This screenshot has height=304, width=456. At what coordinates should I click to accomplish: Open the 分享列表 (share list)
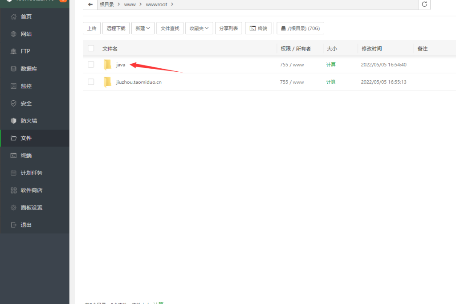[228, 28]
